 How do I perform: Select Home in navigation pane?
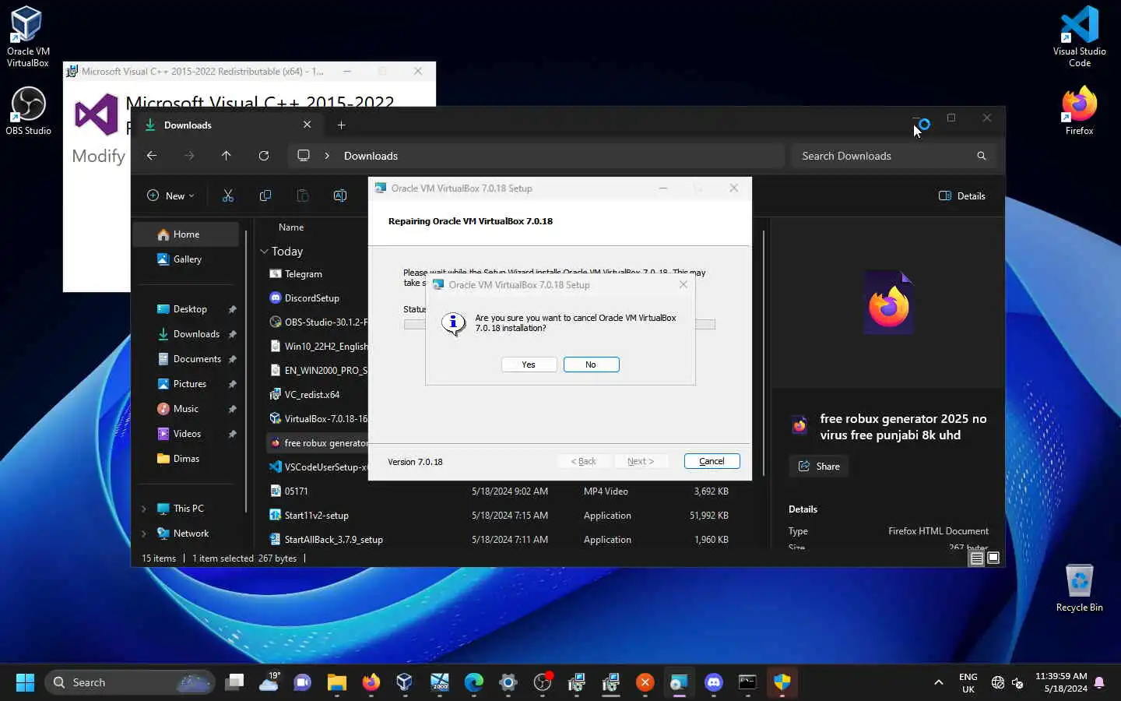pos(186,234)
